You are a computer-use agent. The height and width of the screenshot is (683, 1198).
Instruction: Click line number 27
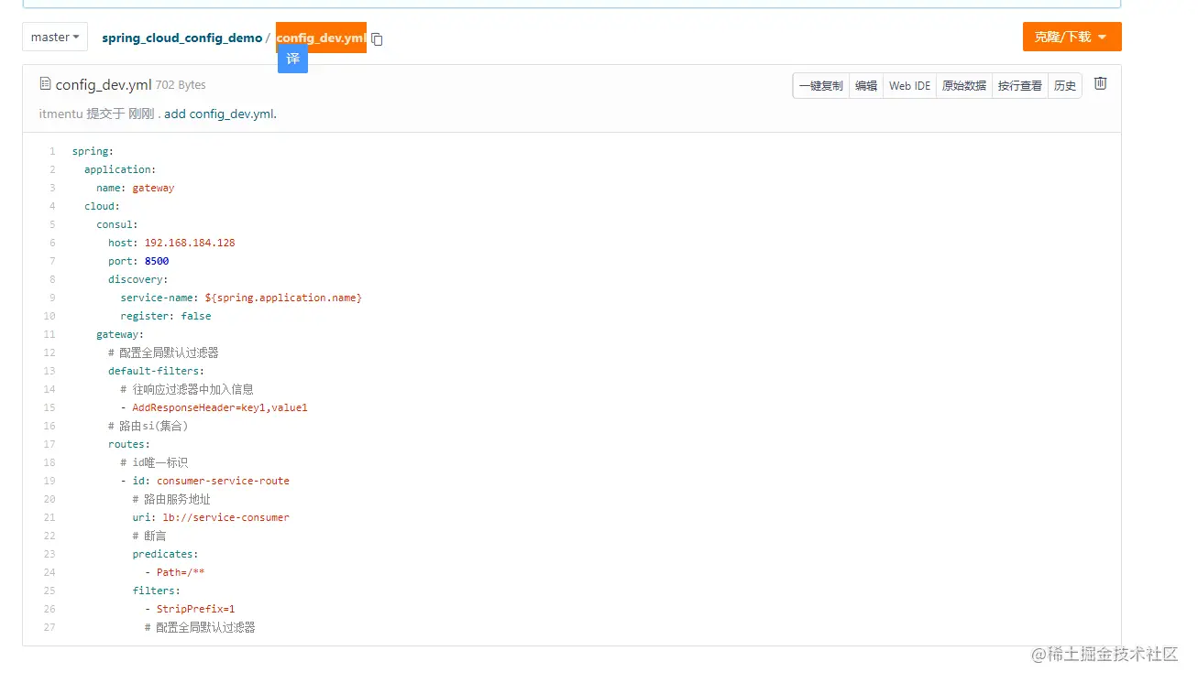(49, 627)
